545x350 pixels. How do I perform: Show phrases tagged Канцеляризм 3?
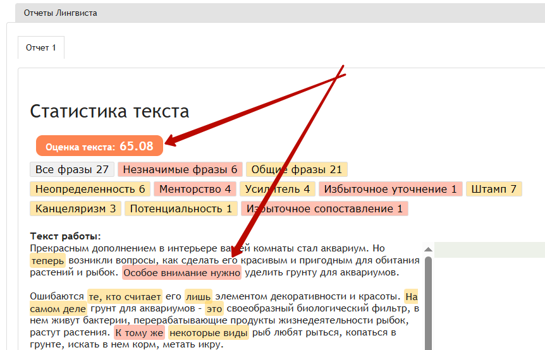[75, 208]
